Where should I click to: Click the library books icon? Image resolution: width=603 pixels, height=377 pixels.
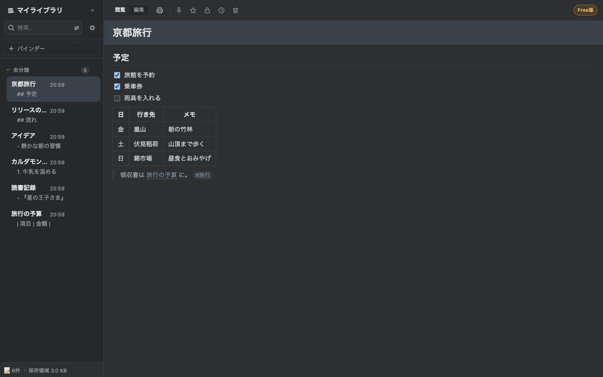click(11, 11)
